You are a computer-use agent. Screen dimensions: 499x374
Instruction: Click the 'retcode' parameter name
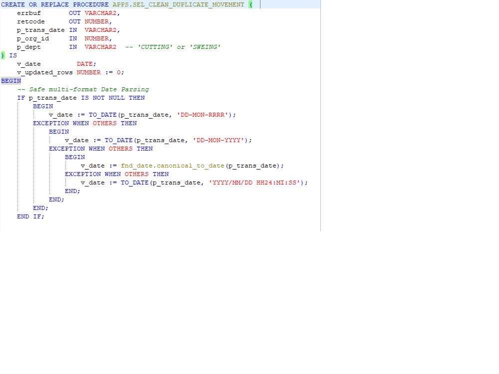coord(31,21)
